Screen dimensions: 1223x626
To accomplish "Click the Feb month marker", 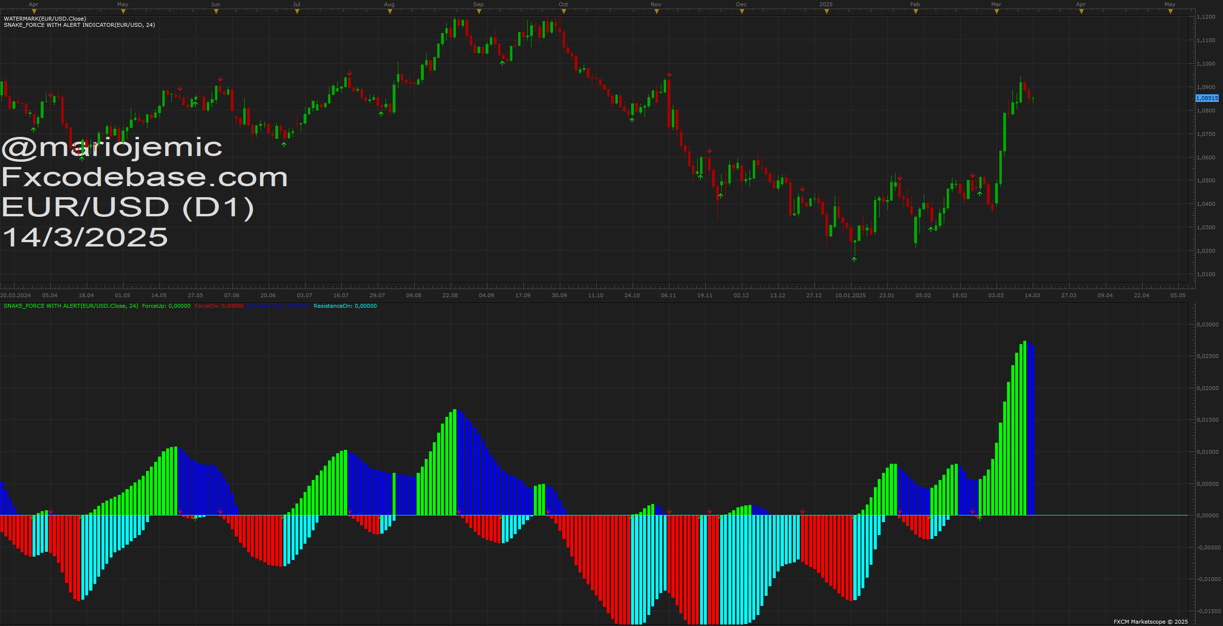I will [x=916, y=11].
